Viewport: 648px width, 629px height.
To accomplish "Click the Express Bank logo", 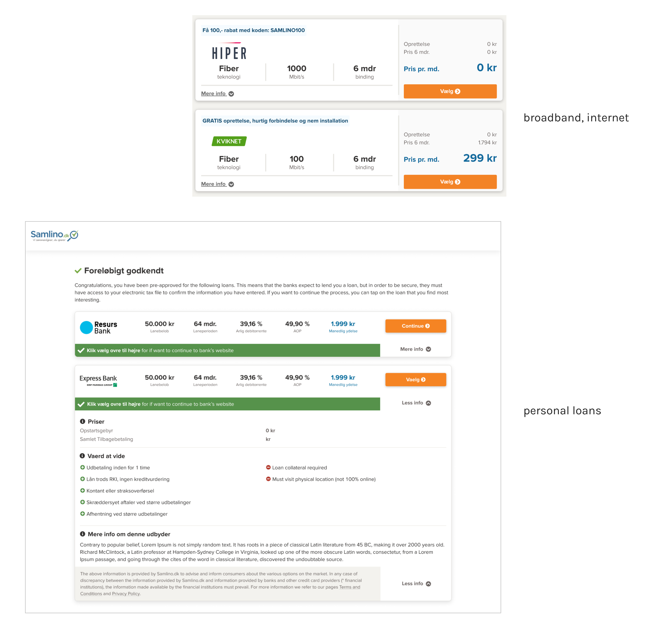I will 98,380.
